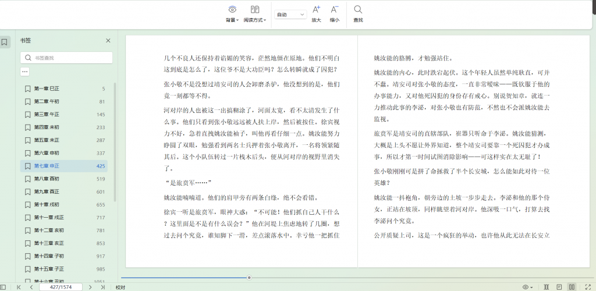596x291 pixels.
Task: Select the open-book layout icon in status bar
Action: tap(546, 287)
